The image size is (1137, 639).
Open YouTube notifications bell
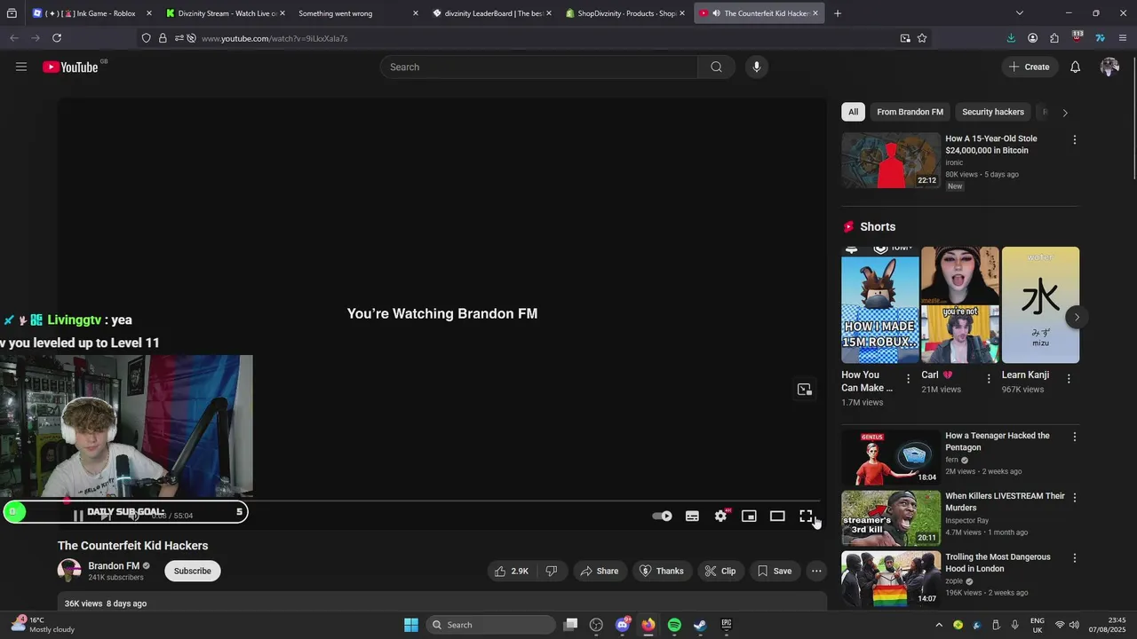pyautogui.click(x=1075, y=67)
